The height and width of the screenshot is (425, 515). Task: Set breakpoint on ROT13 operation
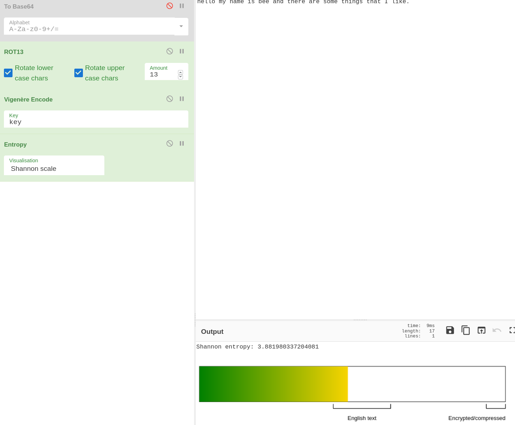click(182, 51)
